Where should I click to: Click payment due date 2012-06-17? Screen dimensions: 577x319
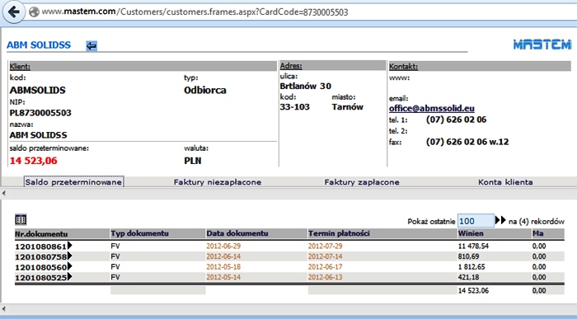(x=326, y=266)
